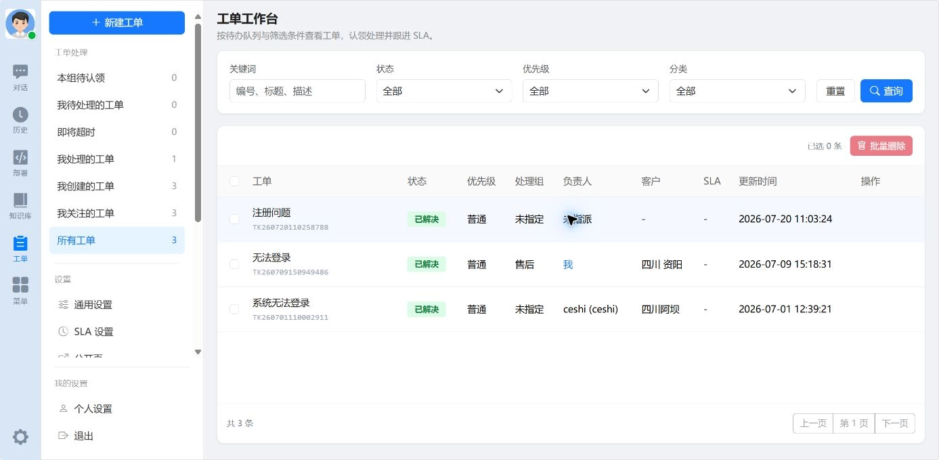
Task: Select 所有工单 queue
Action: [117, 241]
